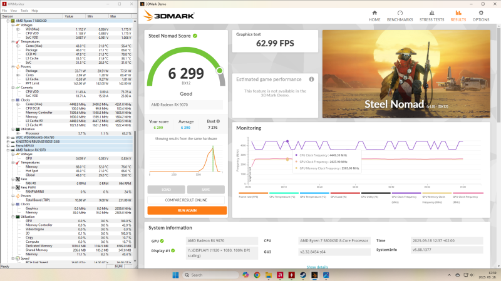Image resolution: width=501 pixels, height=281 pixels.
Task: Click the info icon next to Best score
Action: tap(218, 121)
